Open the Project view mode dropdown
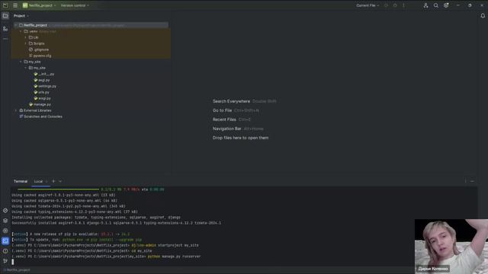This screenshot has height=274, width=488. [21, 16]
